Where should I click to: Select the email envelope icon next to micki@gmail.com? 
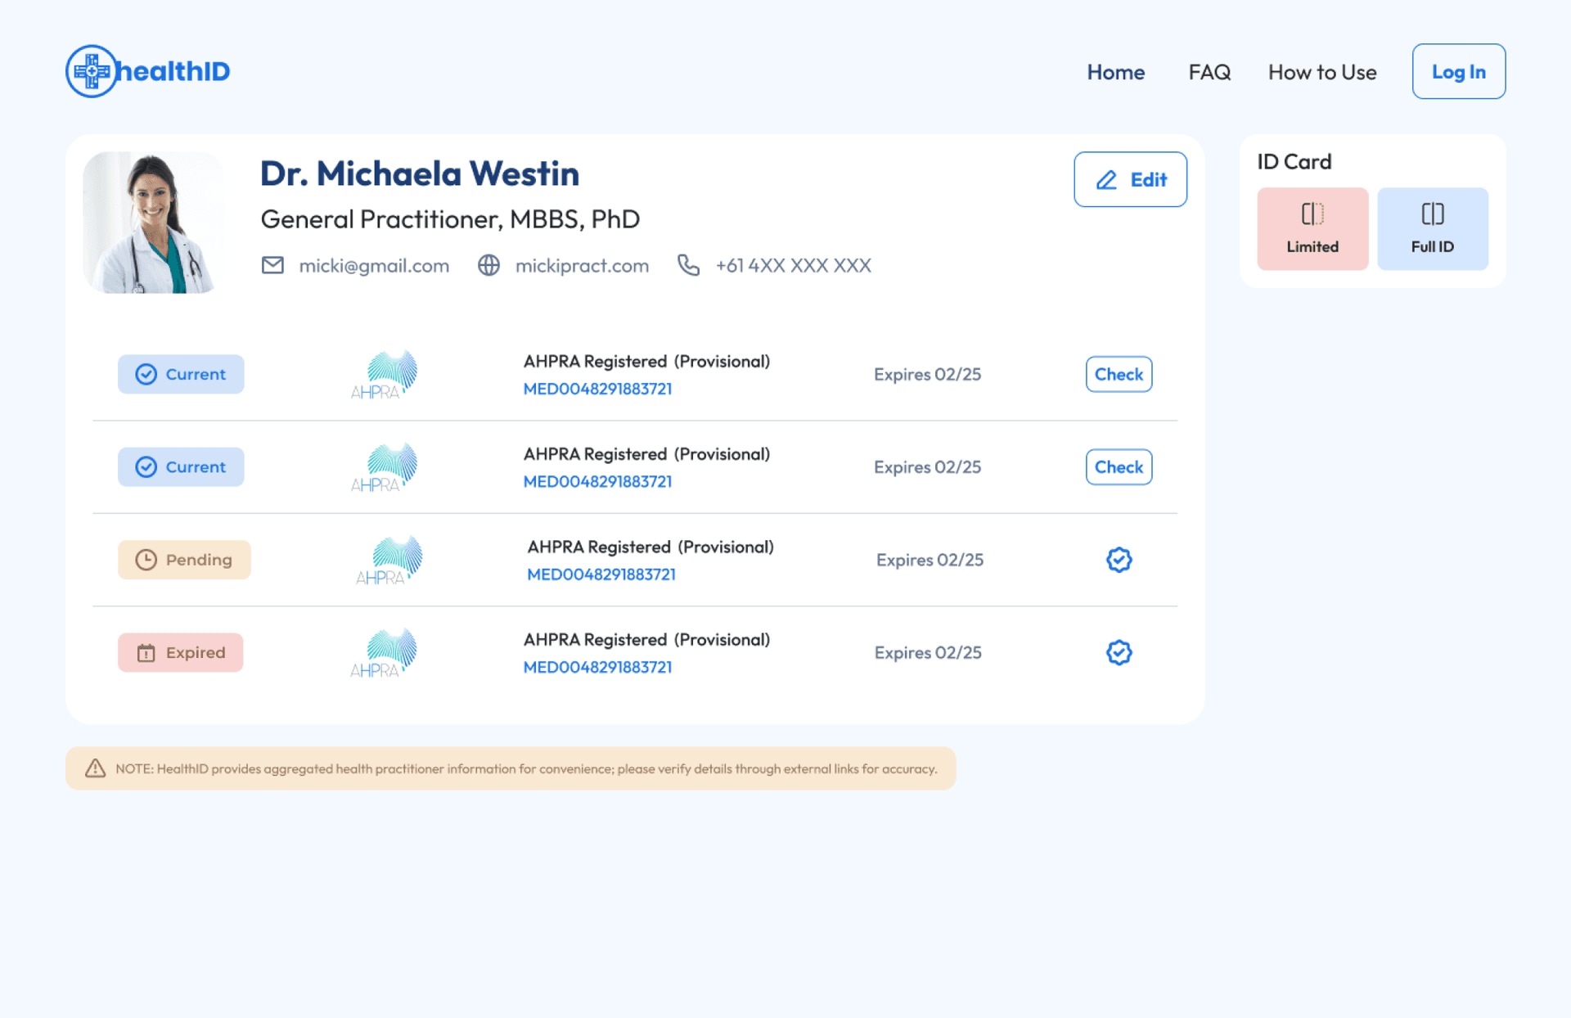pyautogui.click(x=272, y=264)
